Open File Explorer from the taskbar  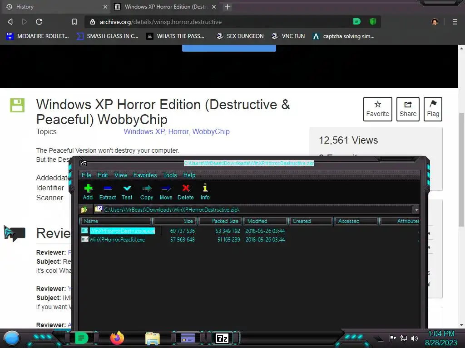(153, 338)
